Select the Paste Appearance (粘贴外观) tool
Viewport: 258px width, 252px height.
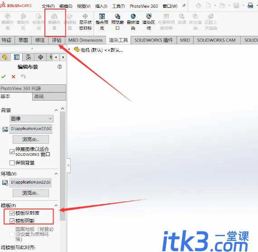pos(39,22)
